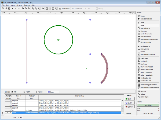Select the Pan view tool icon
The height and width of the screenshot is (120, 161).
(x=43, y=9)
